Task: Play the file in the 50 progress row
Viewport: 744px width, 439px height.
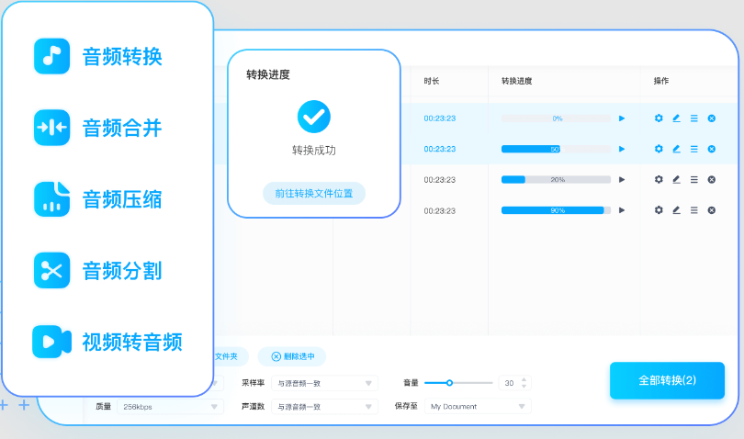Action: point(622,149)
